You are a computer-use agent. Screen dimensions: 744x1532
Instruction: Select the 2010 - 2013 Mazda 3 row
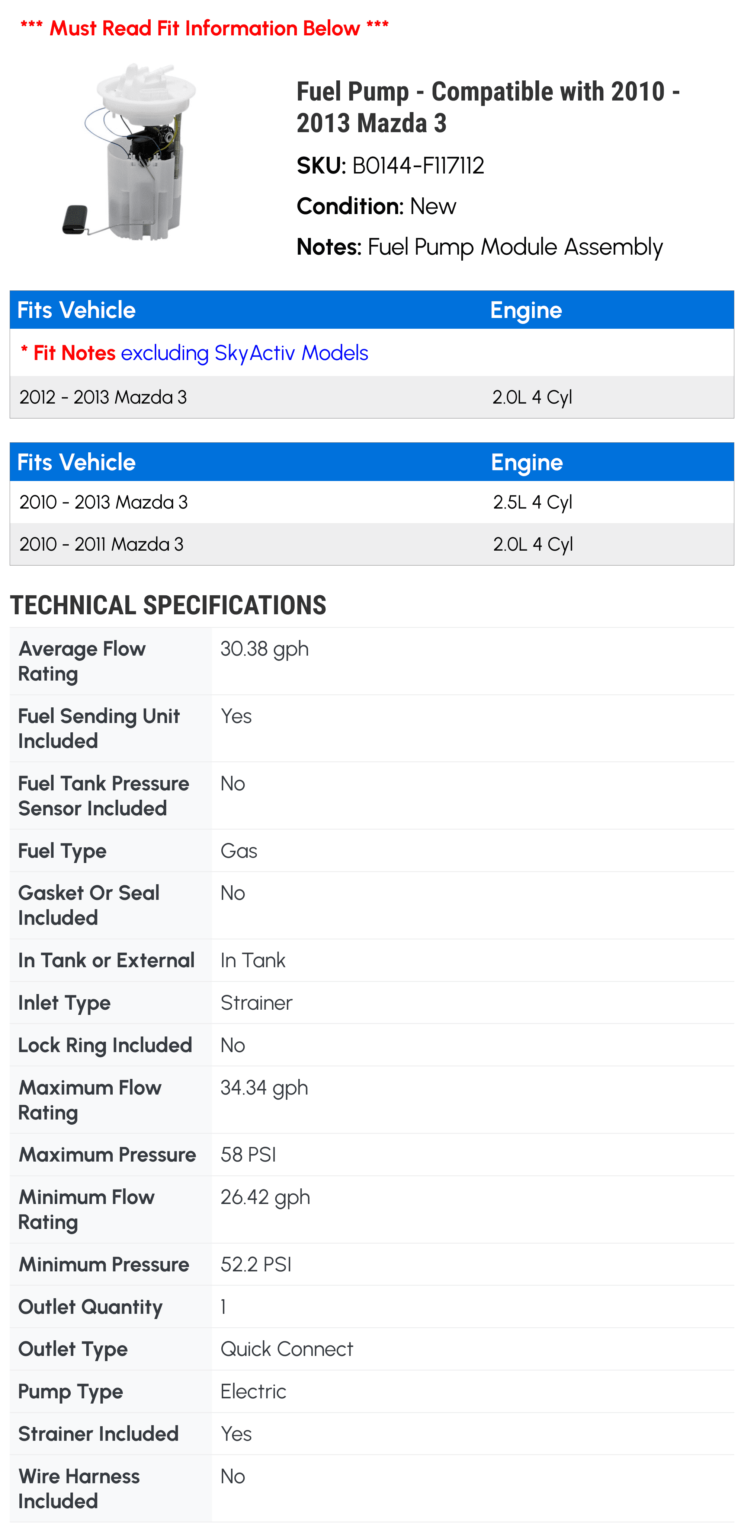pyautogui.click(x=103, y=503)
